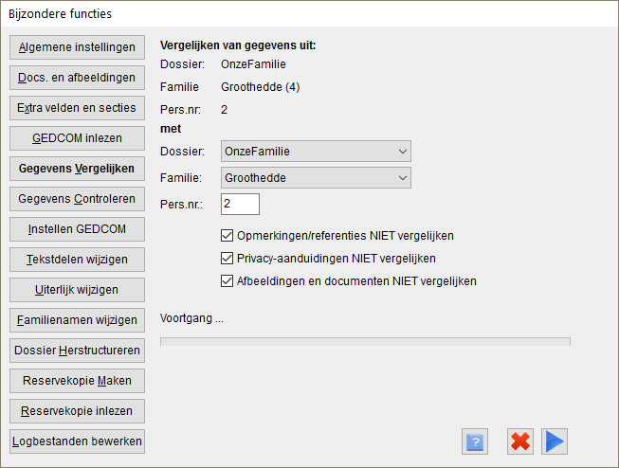
Task: Click Reservekopie Maken
Action: click(77, 381)
